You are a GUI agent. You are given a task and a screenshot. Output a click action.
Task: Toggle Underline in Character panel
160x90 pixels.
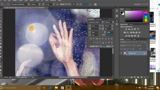click(x=109, y=39)
